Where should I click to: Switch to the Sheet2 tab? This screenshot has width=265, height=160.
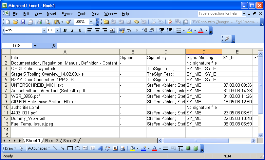point(51,141)
